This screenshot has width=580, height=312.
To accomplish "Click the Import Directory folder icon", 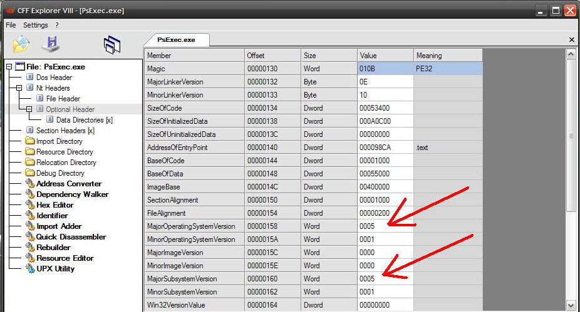I will [30, 141].
